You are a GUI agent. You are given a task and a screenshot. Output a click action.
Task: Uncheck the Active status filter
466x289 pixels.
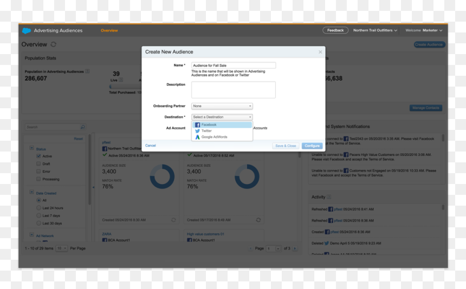click(38, 156)
